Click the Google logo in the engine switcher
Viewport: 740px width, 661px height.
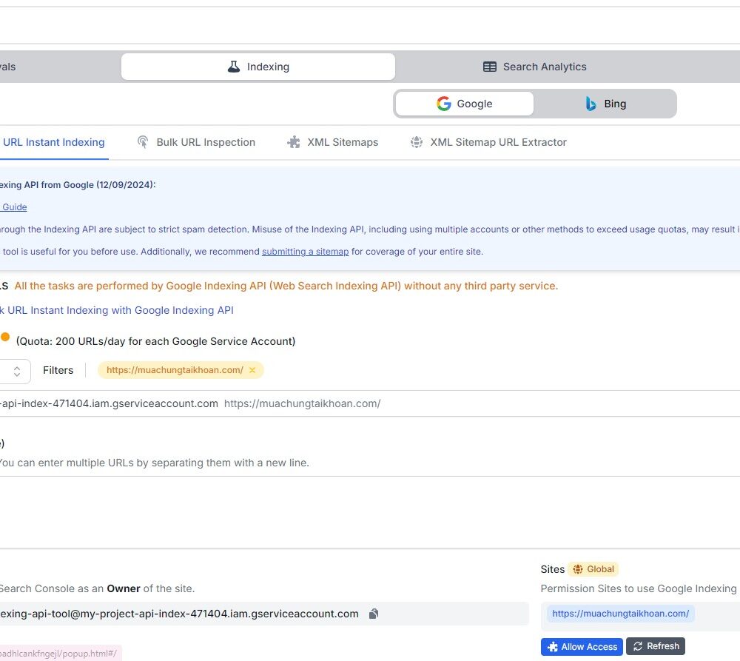pyautogui.click(x=444, y=104)
